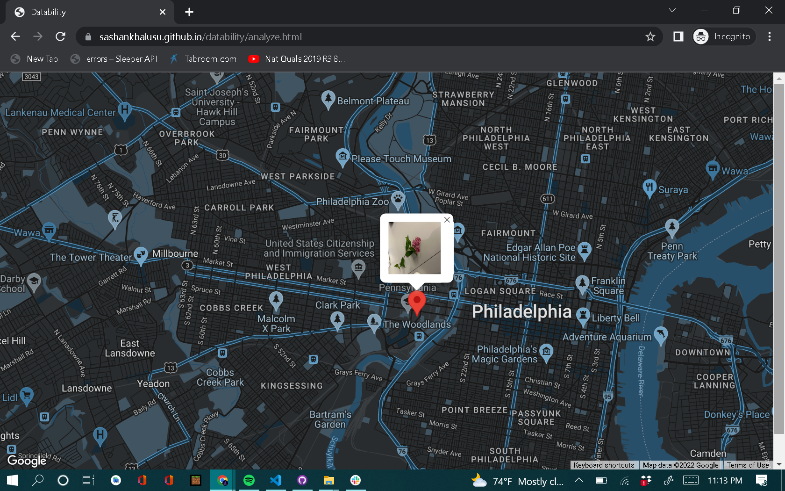Screen dimensions: 785x491
Task: Click the Lankenau Medical Center hospital icon
Action: (124, 111)
